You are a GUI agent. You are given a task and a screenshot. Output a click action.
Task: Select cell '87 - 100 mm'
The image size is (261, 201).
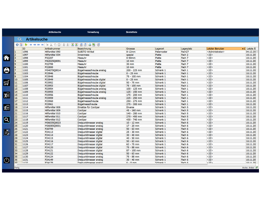[x=140, y=150]
